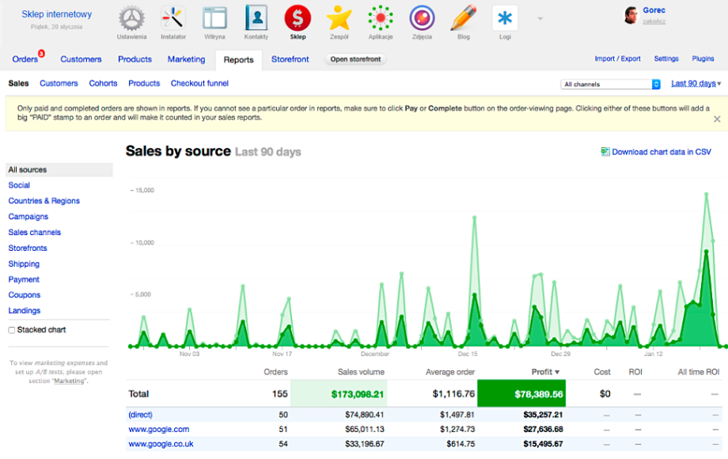Enable the Stacked chart checkbox
Screen dimensions: 728x459
[x=12, y=330]
